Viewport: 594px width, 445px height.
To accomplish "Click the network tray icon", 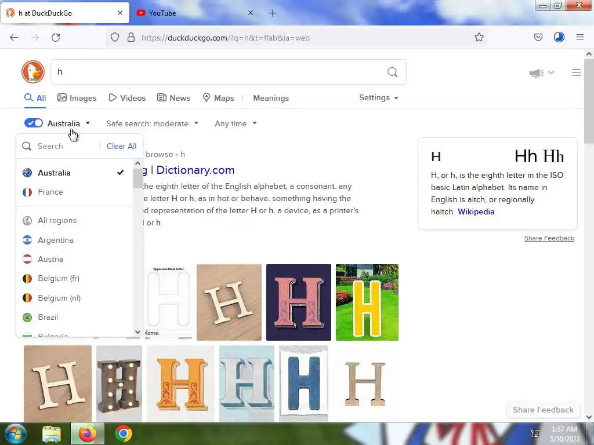I will tap(535, 433).
